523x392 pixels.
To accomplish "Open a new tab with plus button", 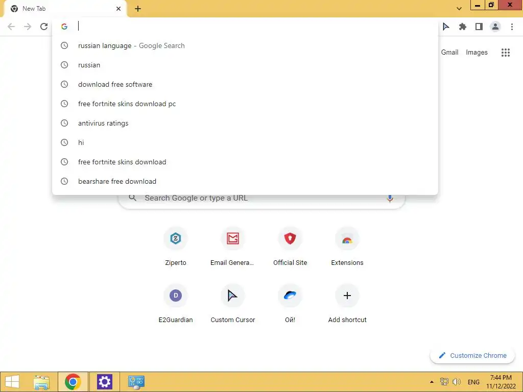I will coord(138,9).
